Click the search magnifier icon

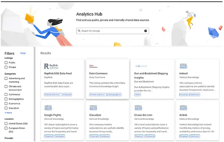79,31
